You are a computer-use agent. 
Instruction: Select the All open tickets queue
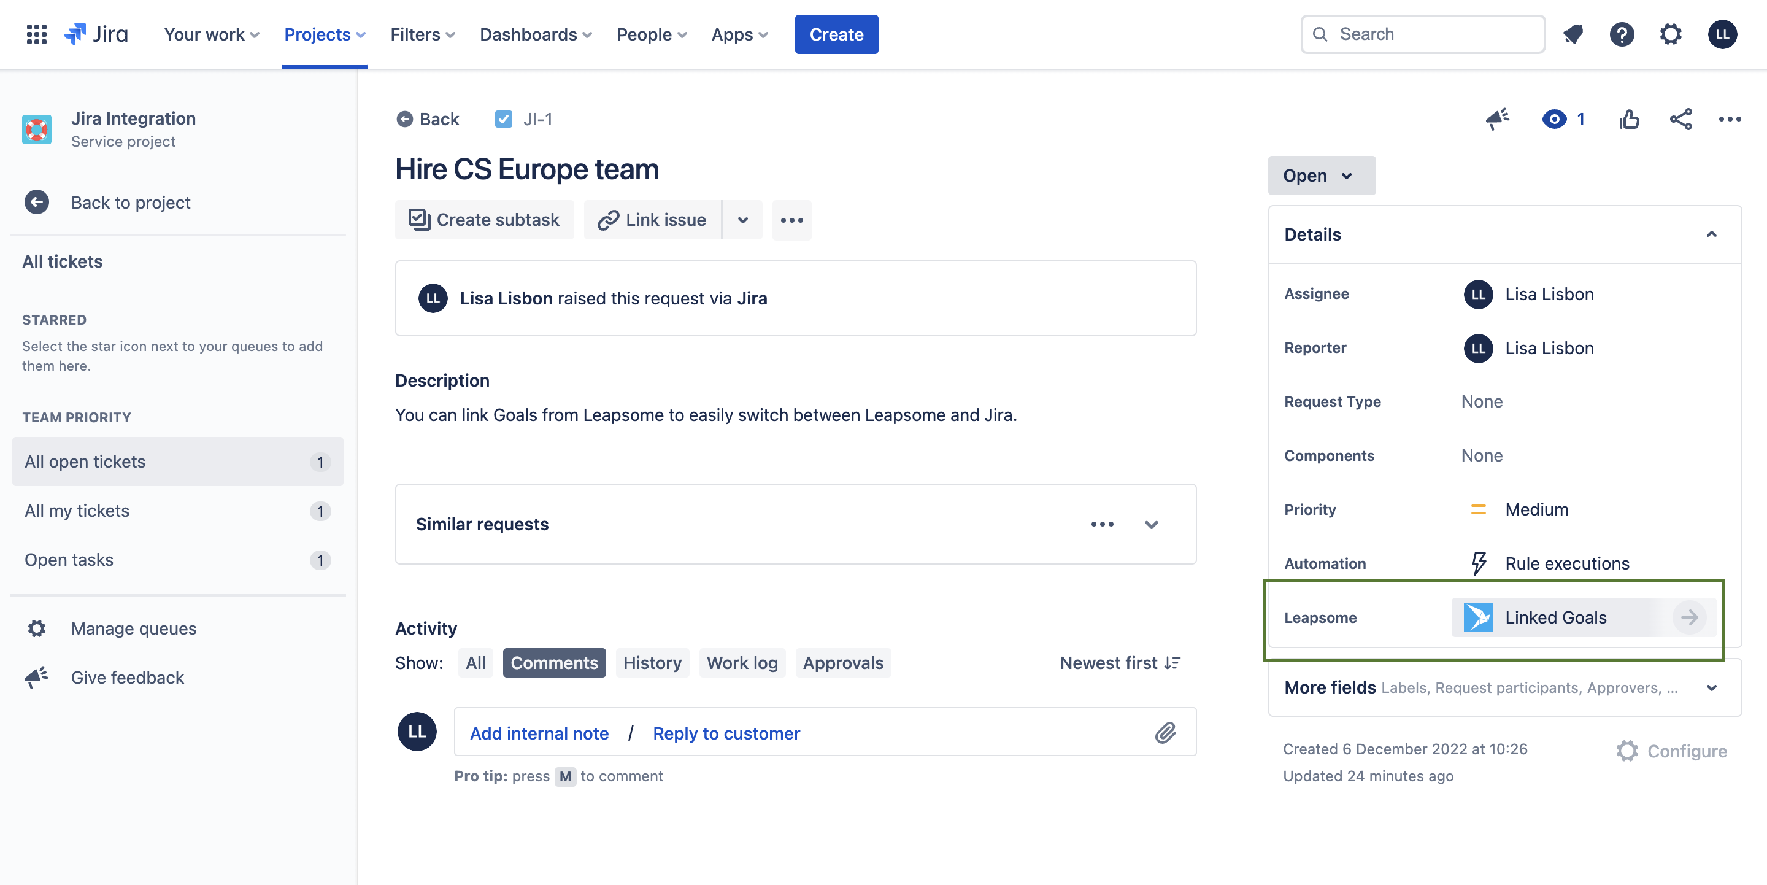(x=178, y=462)
